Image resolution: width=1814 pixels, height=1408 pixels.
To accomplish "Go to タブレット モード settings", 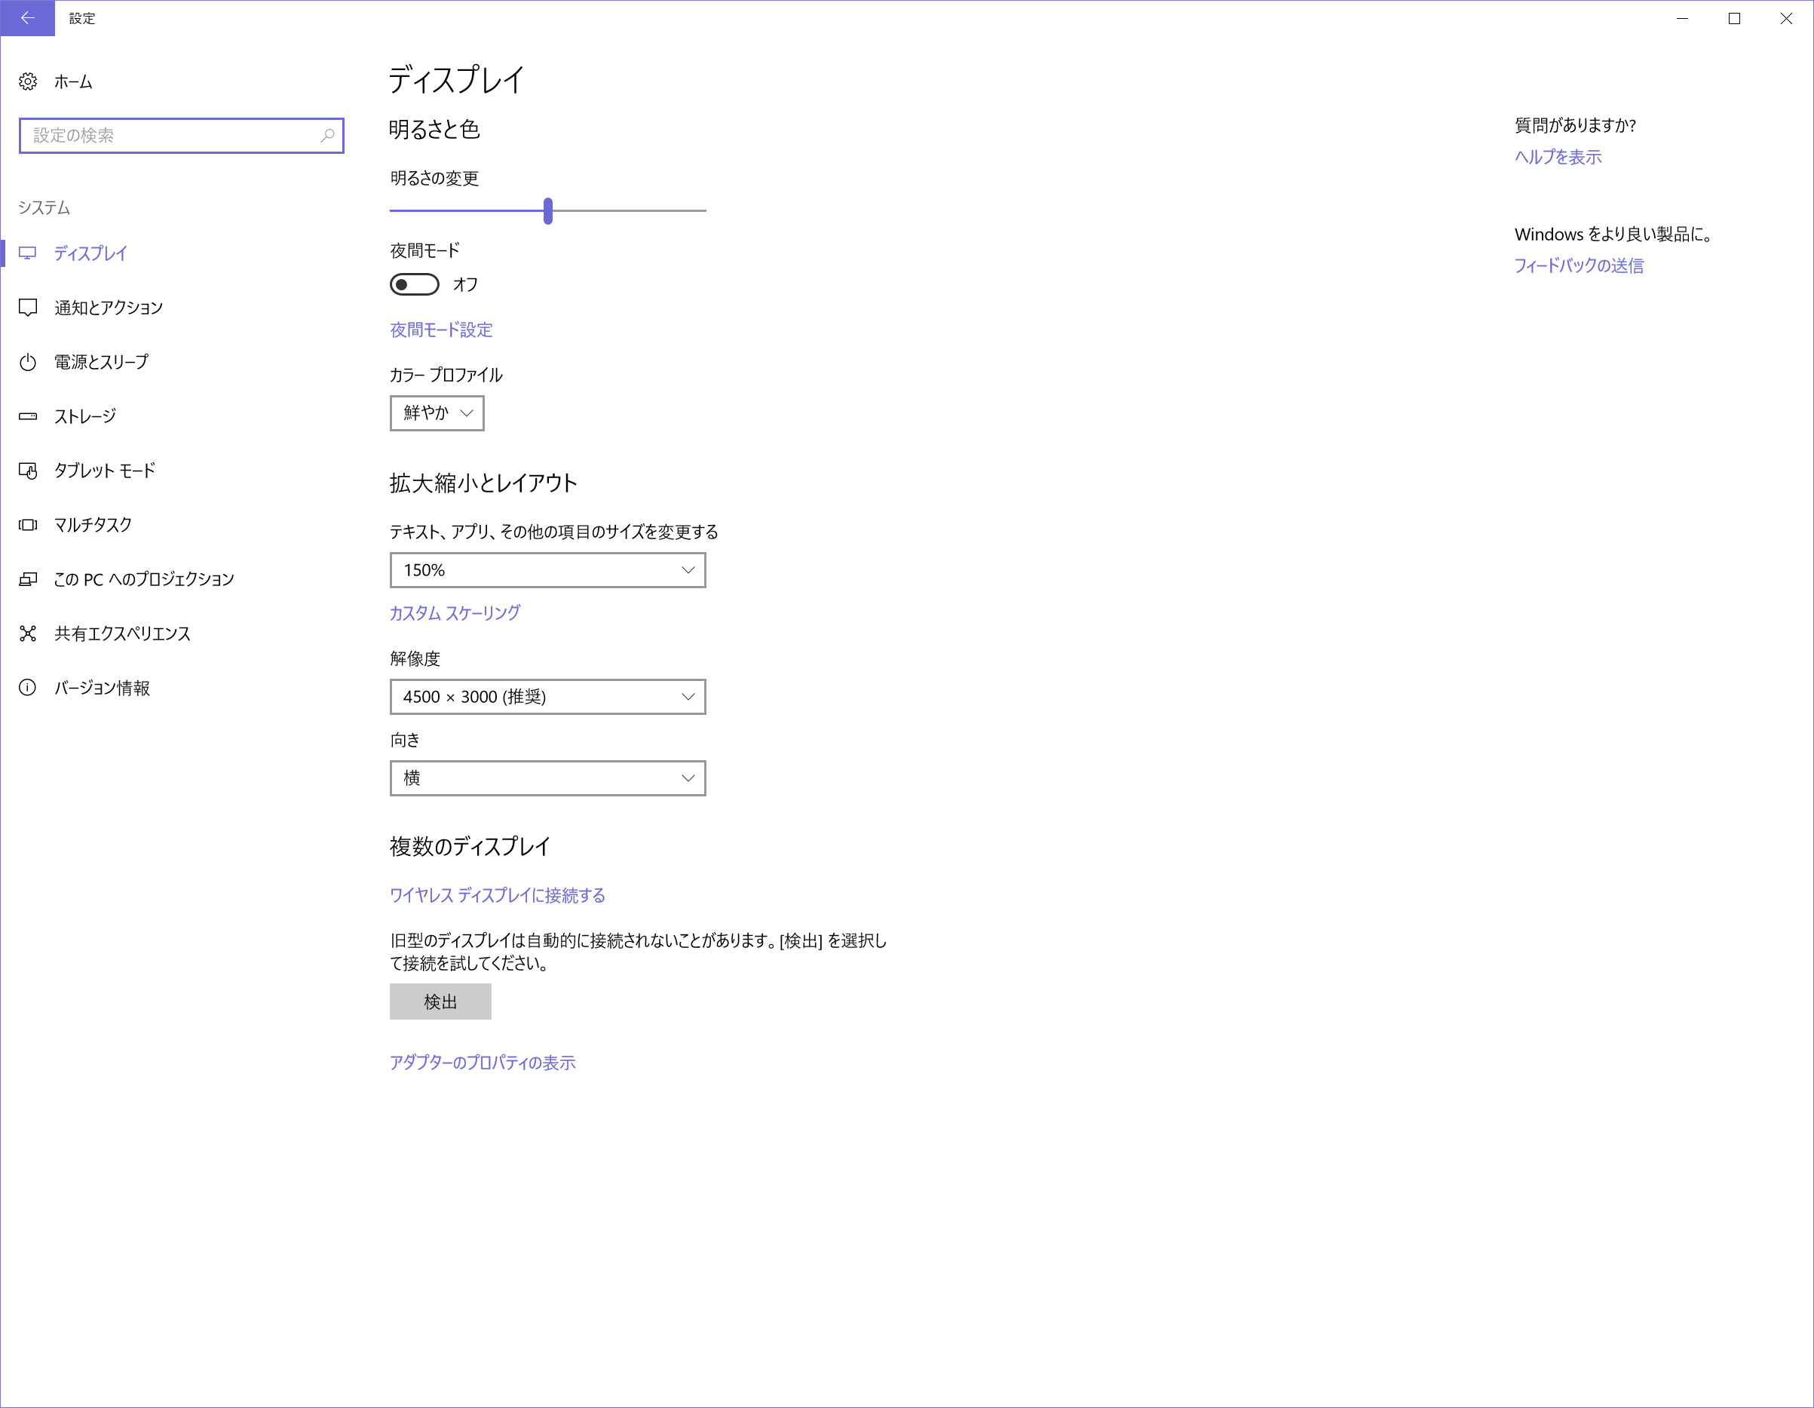I will click(x=105, y=471).
